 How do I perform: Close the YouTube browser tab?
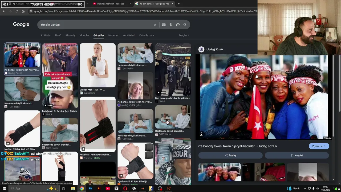130,4
